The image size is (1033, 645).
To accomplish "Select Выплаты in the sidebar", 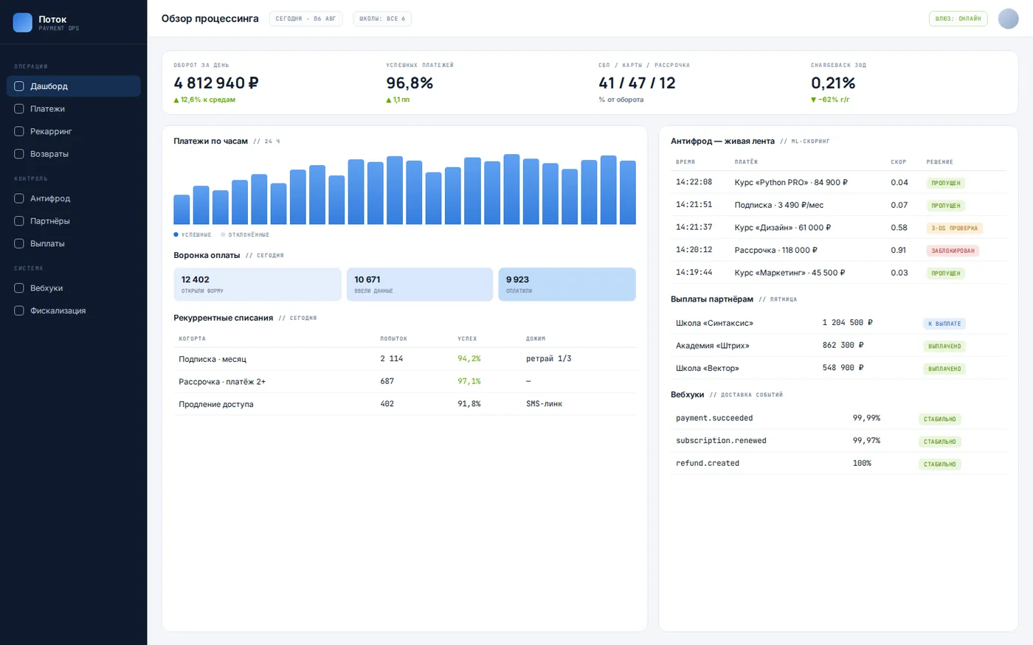I will (74, 243).
